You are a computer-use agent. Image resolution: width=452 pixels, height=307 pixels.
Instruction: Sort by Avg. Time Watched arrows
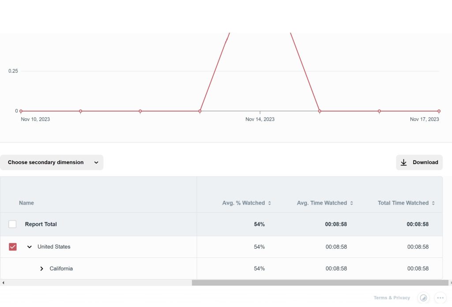[351, 203]
